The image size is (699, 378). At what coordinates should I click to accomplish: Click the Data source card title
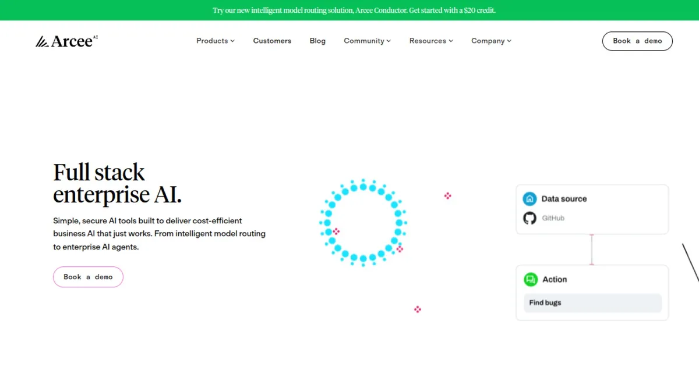564,199
